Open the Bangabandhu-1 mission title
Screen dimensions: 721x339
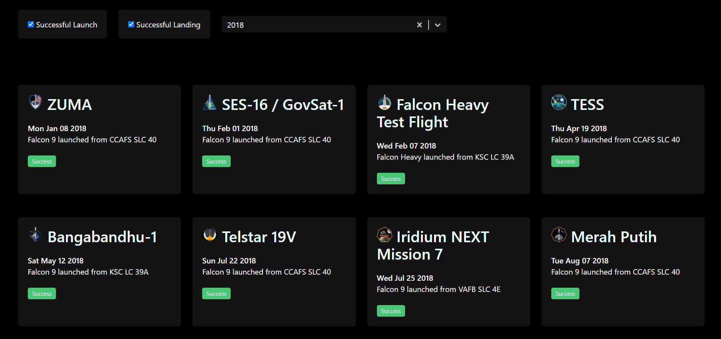102,237
